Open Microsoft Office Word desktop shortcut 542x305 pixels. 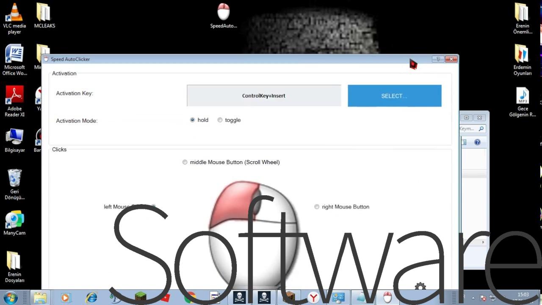(x=14, y=60)
